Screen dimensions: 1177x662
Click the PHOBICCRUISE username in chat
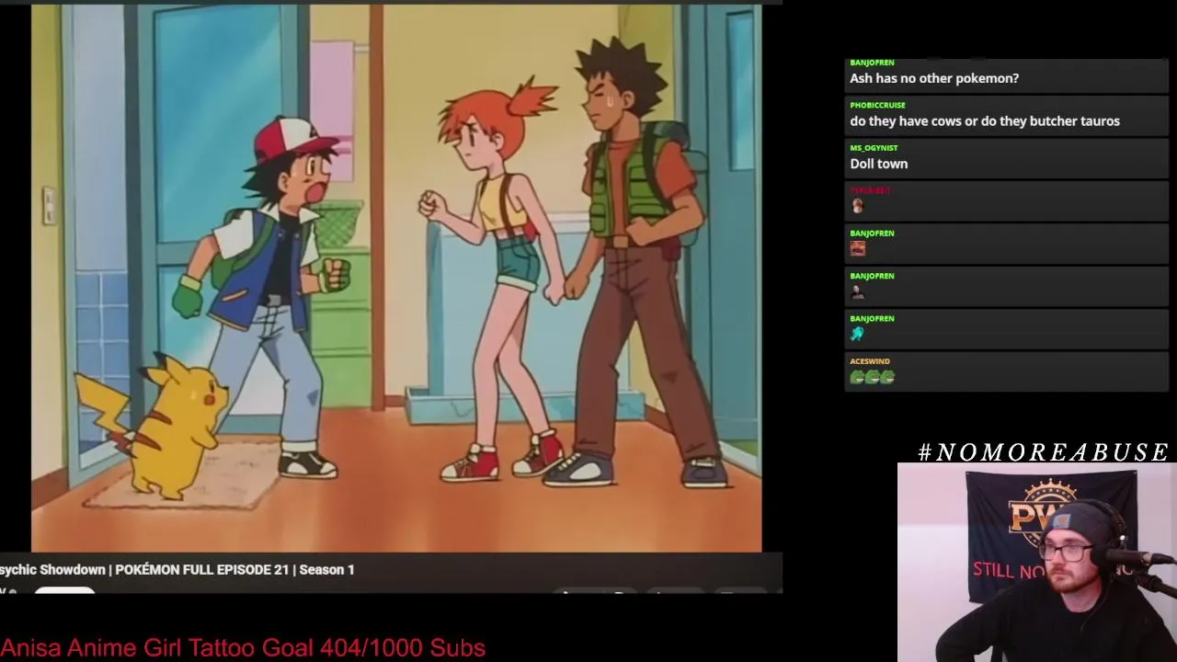(x=877, y=106)
